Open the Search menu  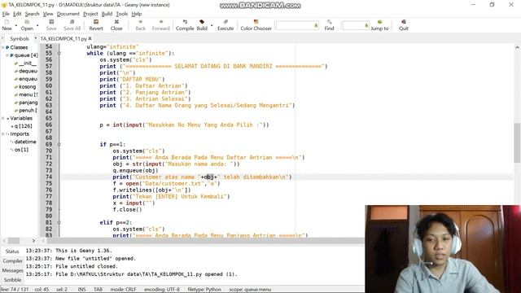pos(32,14)
